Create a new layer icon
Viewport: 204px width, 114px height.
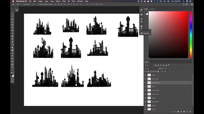point(187,112)
